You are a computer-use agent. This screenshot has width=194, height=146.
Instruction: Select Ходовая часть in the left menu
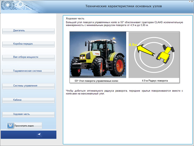28,114
